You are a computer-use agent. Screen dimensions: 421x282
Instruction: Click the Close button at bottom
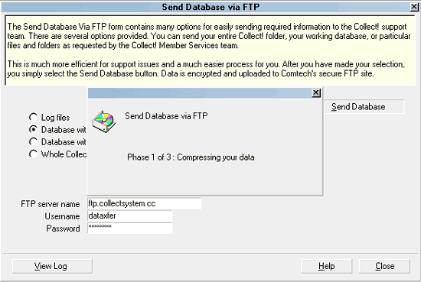coord(384,266)
